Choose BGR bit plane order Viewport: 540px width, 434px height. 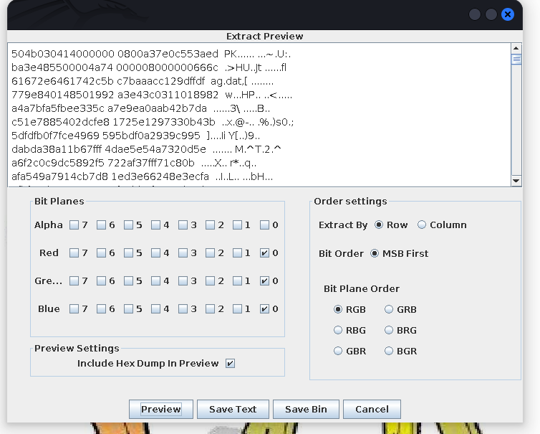(389, 351)
